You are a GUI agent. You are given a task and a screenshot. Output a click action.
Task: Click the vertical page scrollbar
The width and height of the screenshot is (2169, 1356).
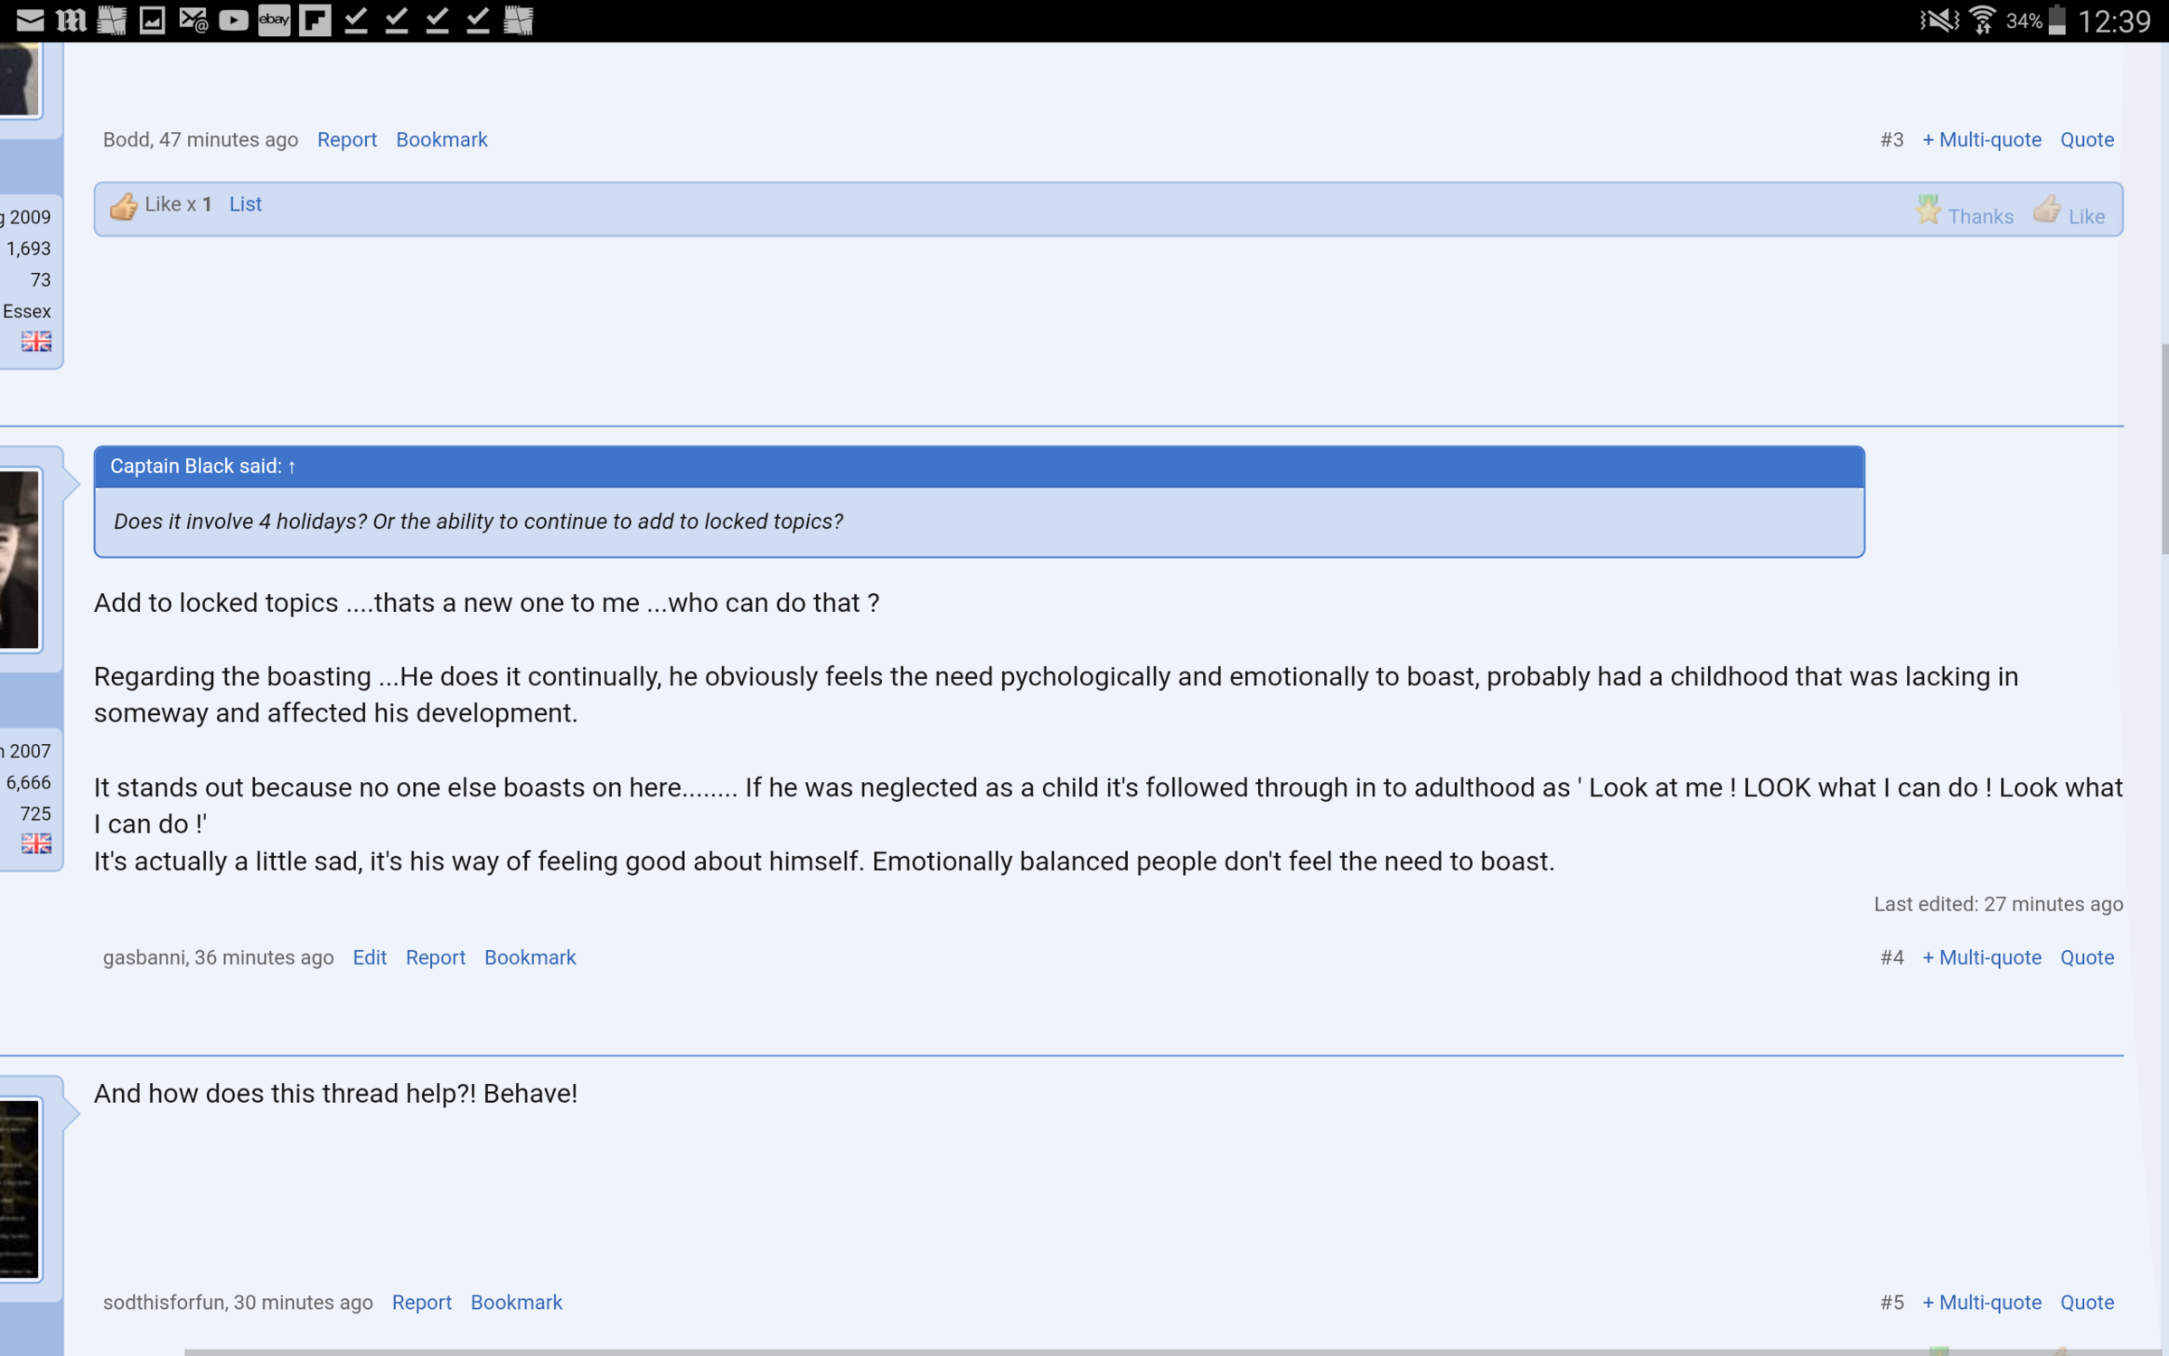coord(2164,449)
